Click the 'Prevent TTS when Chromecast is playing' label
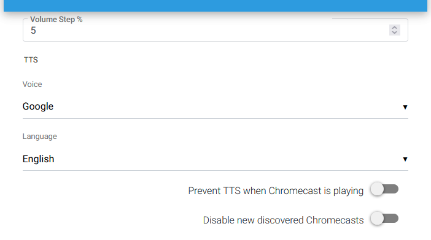Screen dimensions: 431x240 pos(276,190)
